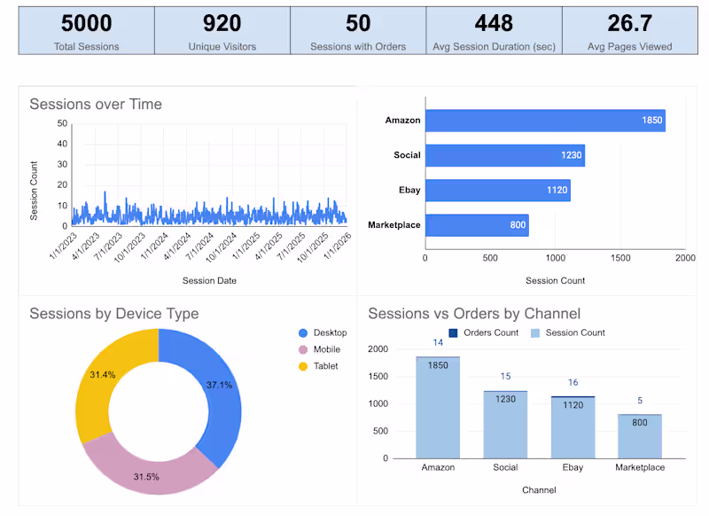
Task: Click the Ebay horizontal bar
Action: [x=496, y=190]
